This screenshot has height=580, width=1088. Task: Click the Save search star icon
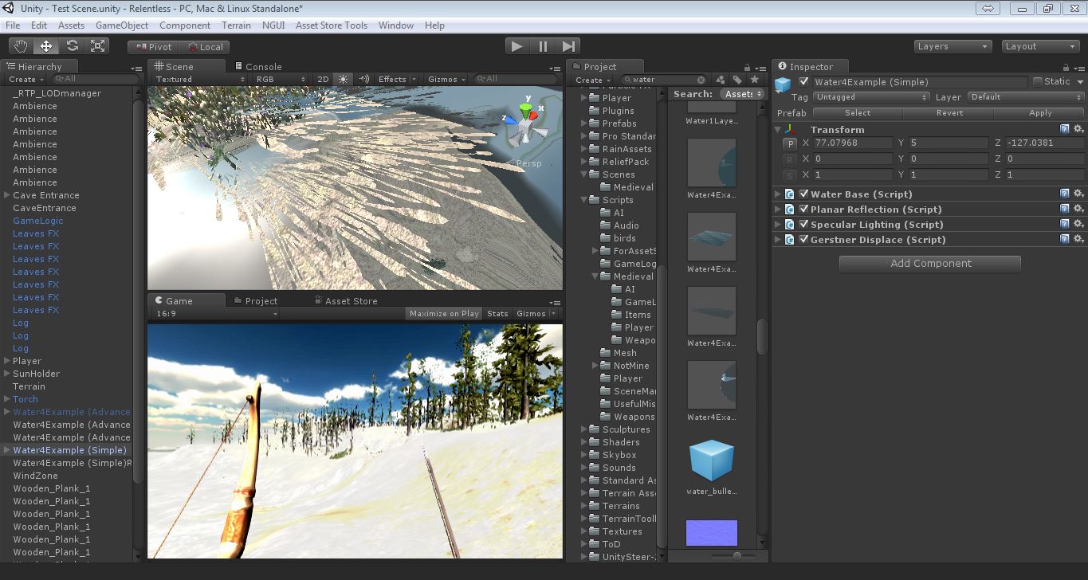point(754,80)
